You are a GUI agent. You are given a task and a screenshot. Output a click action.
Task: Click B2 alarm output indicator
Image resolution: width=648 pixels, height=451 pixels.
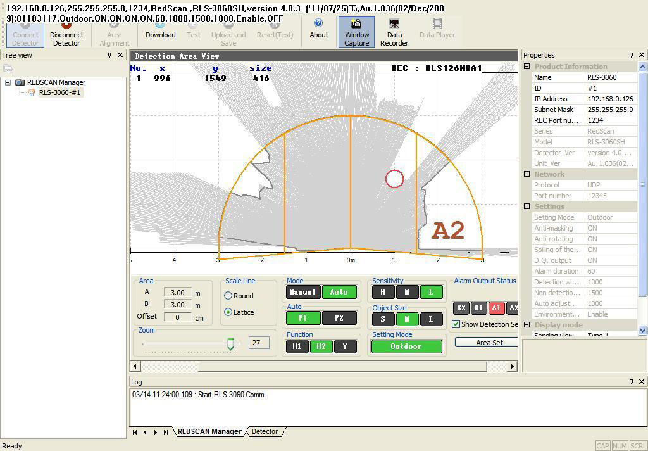461,308
